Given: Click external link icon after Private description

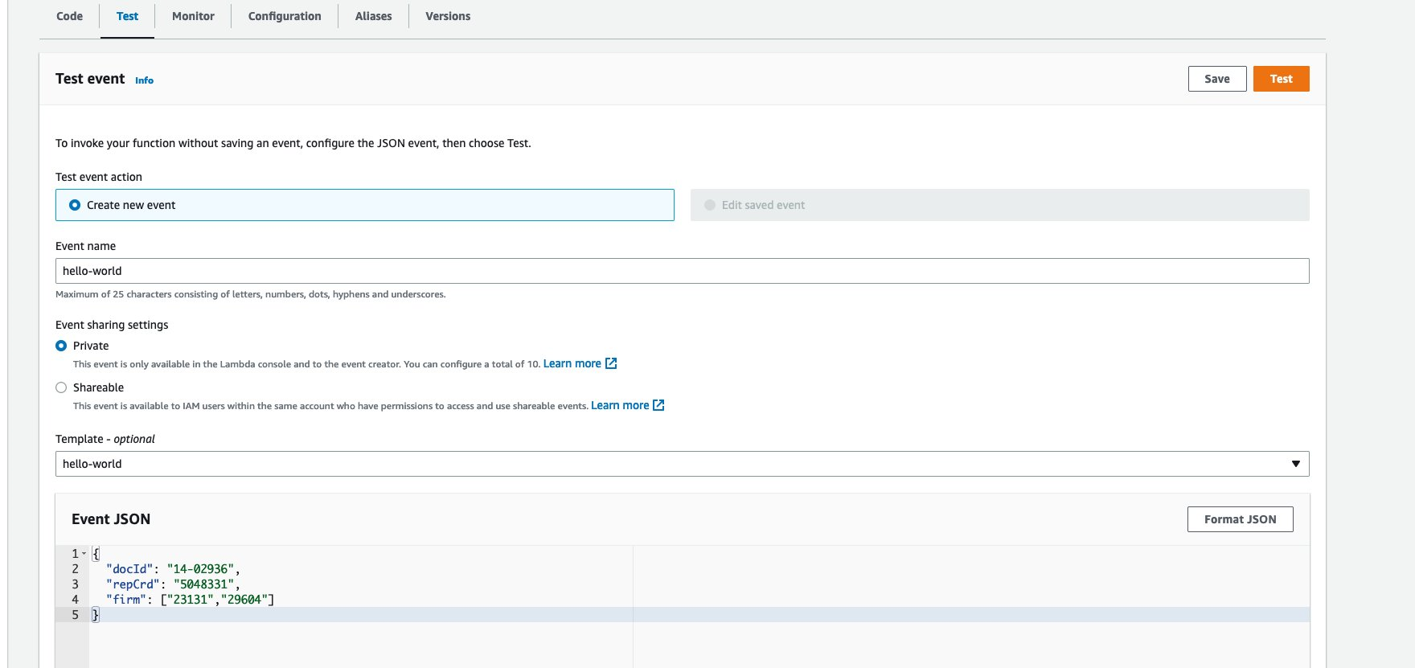Looking at the screenshot, I should (611, 363).
